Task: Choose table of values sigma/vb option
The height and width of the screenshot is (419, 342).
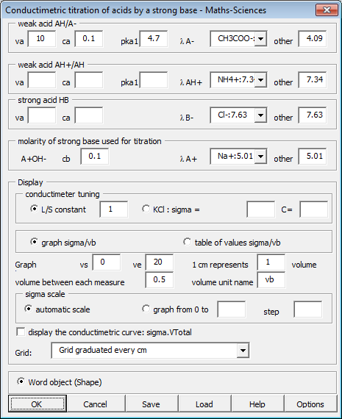Action: pos(187,242)
